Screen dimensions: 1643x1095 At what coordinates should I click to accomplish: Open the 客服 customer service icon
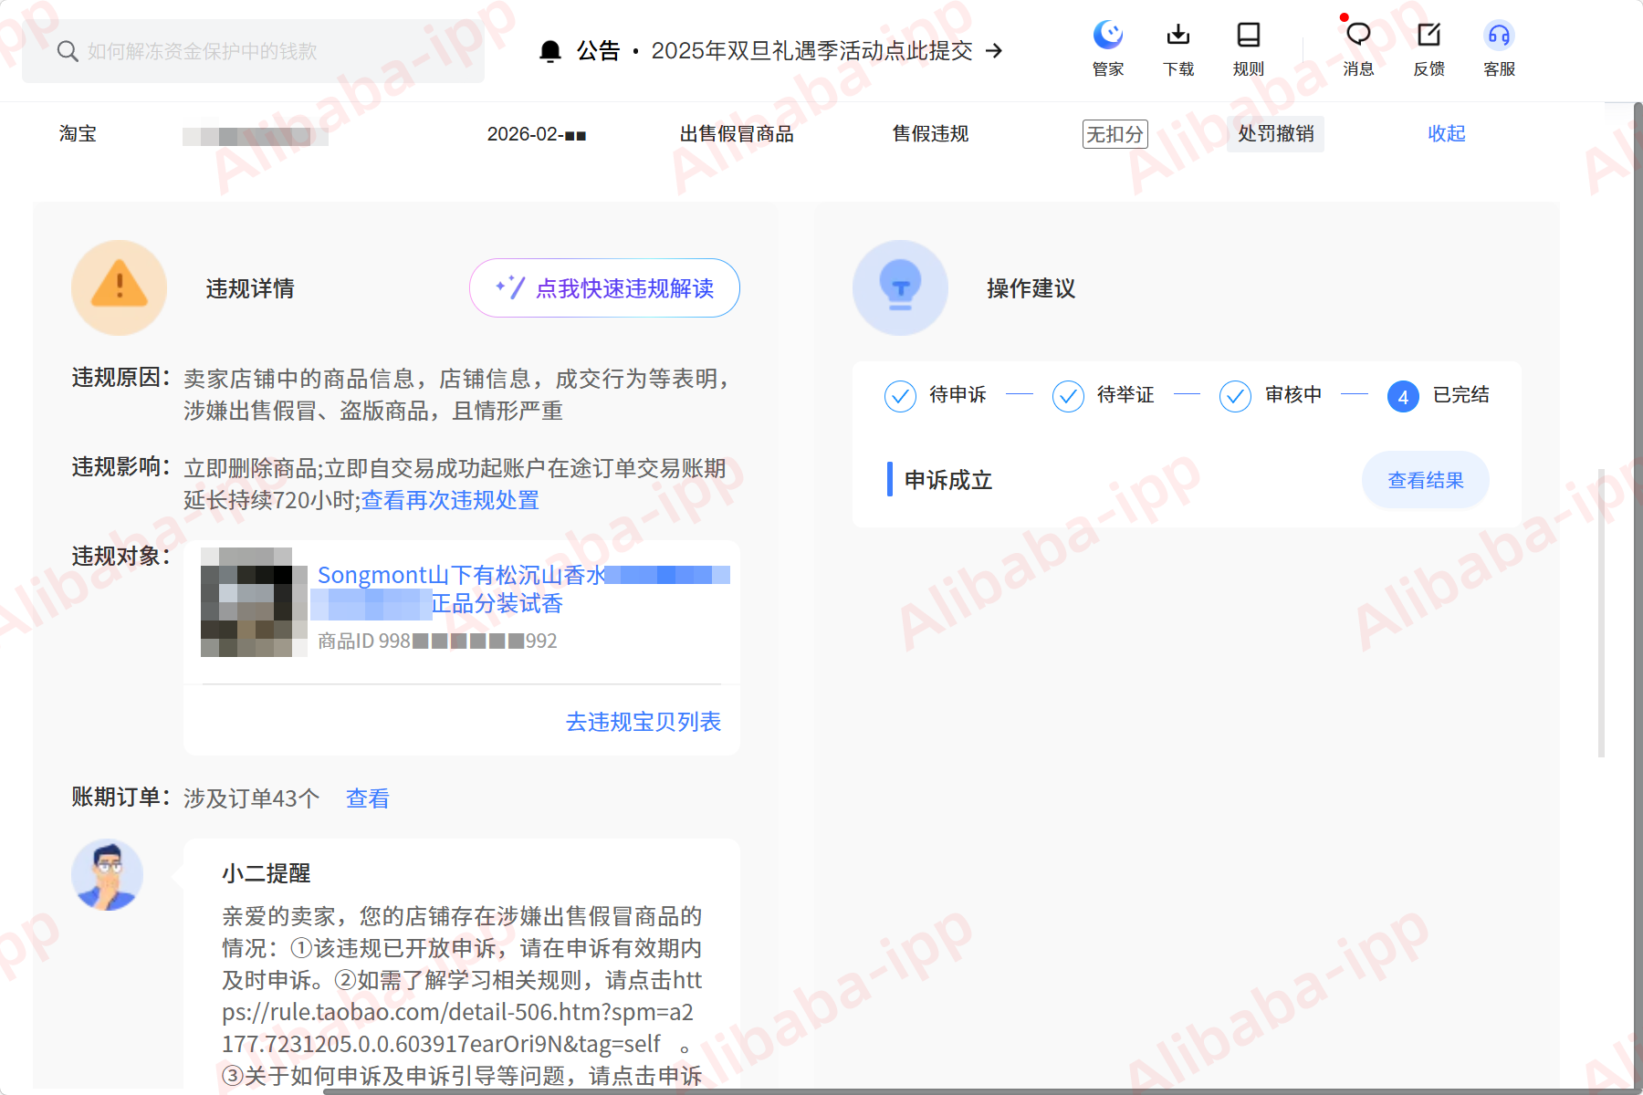(x=1499, y=48)
